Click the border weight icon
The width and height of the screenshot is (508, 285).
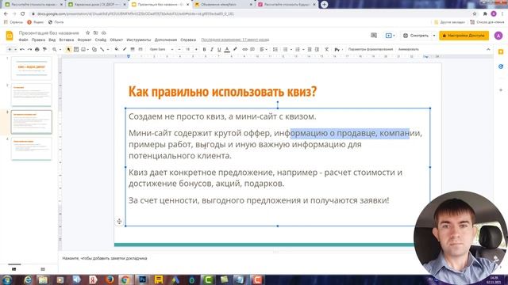point(133,49)
